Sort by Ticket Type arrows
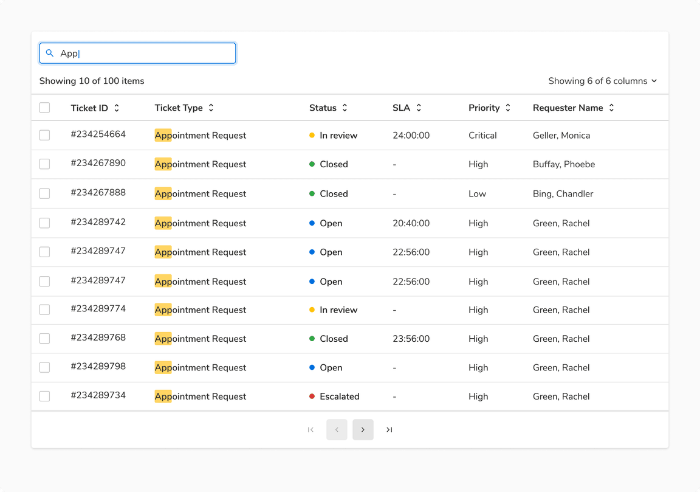This screenshot has height=492, width=700. 211,108
